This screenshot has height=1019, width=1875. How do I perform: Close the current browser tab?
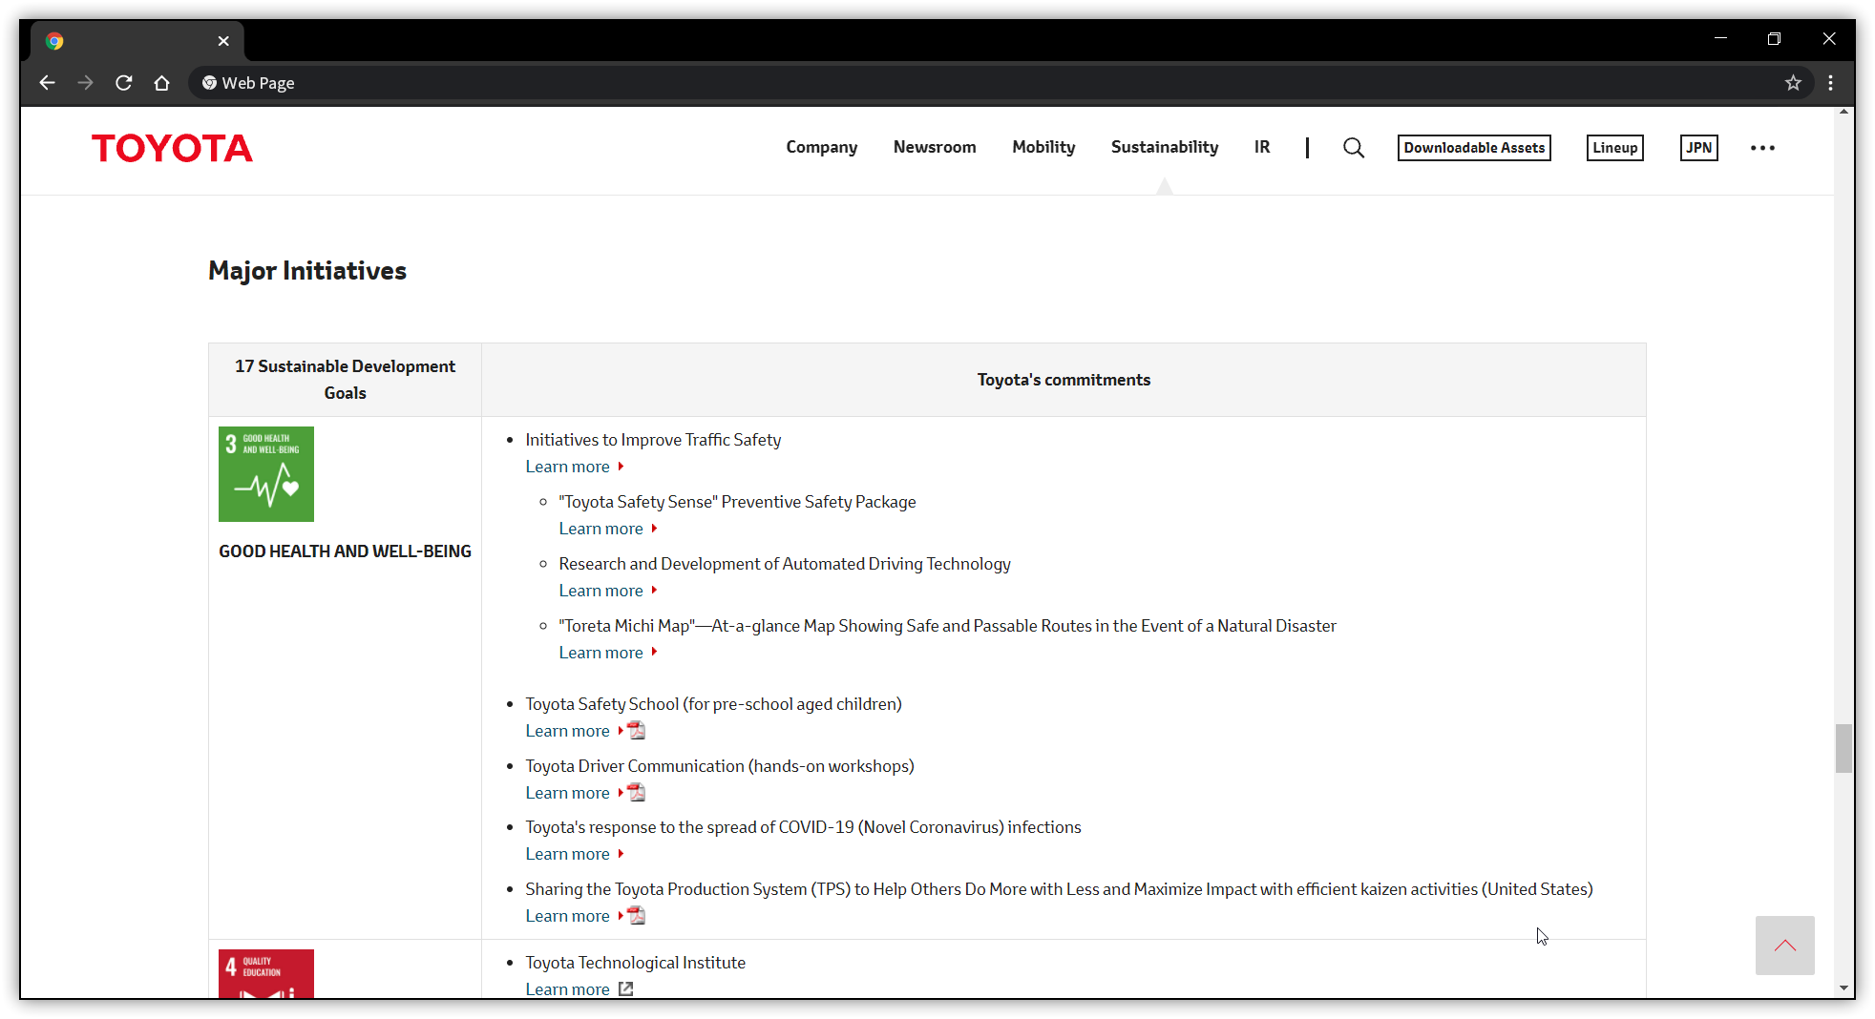(x=223, y=41)
